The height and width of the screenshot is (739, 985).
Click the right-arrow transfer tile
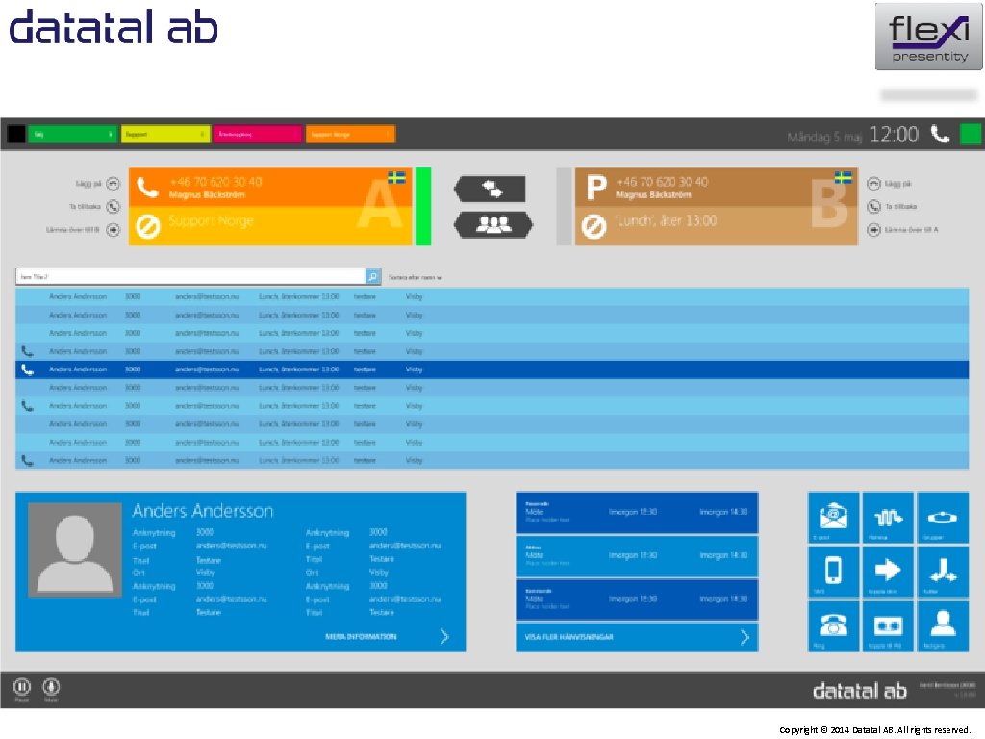(888, 572)
